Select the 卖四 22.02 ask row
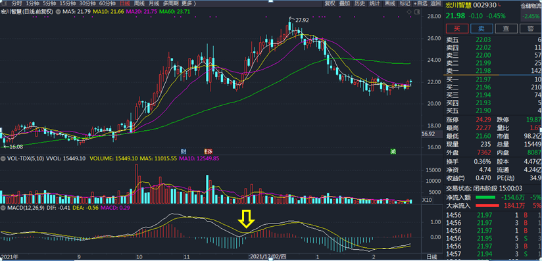 tap(493, 47)
